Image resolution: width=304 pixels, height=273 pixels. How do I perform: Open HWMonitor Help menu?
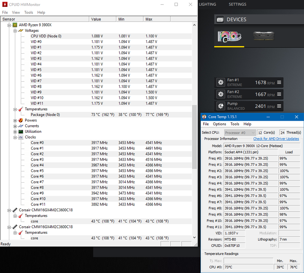tap(41, 12)
